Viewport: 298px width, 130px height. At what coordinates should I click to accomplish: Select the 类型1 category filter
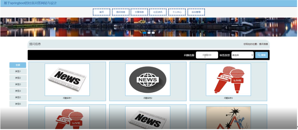point(18,71)
